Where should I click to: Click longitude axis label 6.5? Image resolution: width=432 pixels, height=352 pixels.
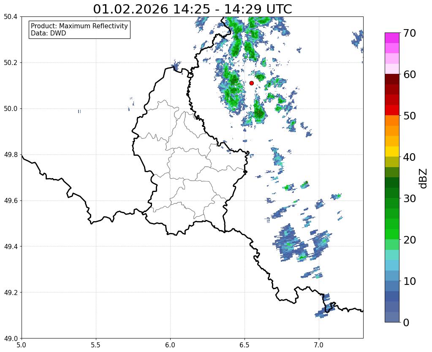point(245,345)
